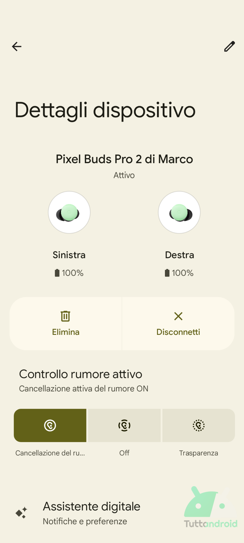Enable active noise cancellation mode

[x=50, y=425]
